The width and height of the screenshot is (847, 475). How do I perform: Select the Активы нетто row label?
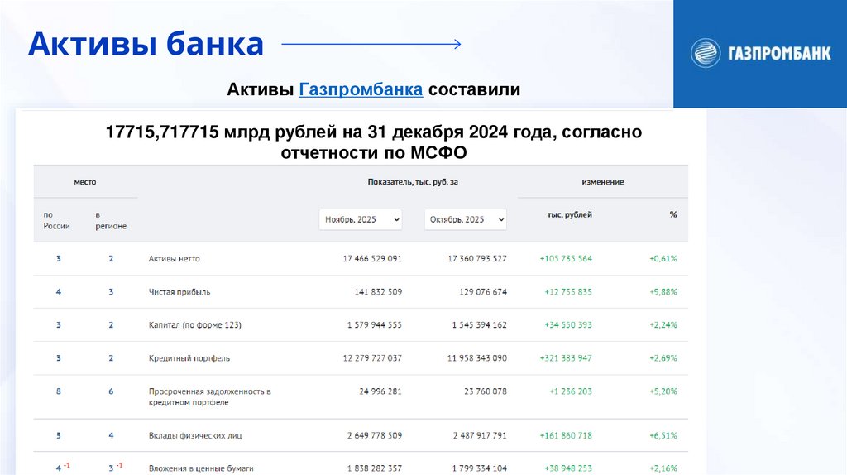pos(174,259)
